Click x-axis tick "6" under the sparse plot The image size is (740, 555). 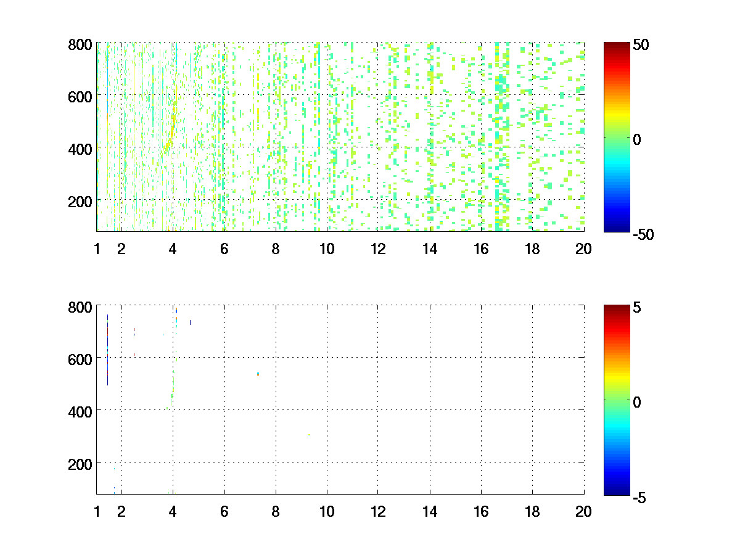coord(224,511)
